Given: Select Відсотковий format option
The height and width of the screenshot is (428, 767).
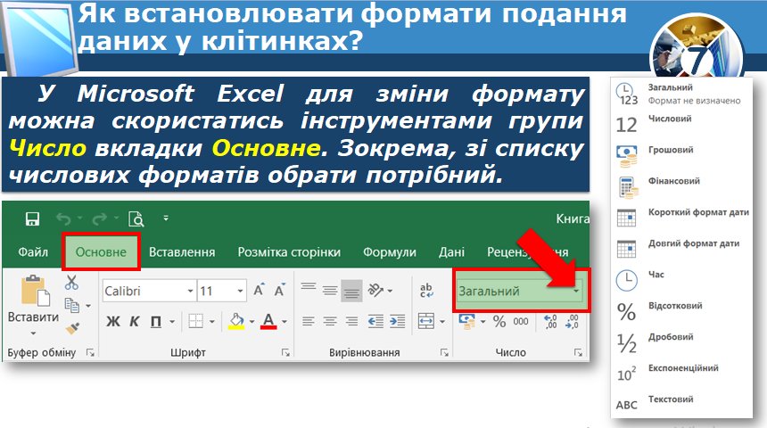Looking at the screenshot, I should point(681,311).
